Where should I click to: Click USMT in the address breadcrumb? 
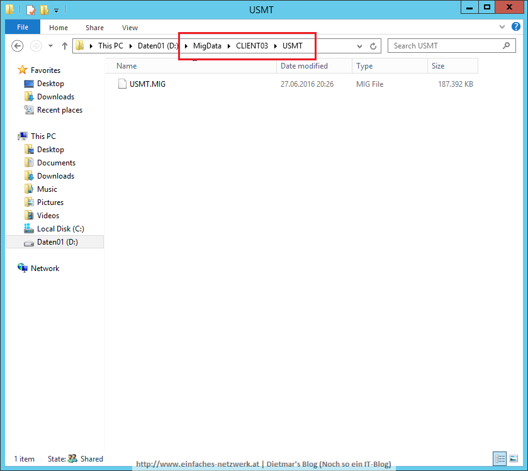(x=292, y=46)
